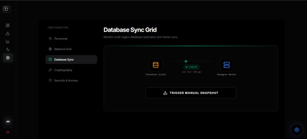Click the shield logo in the sidebar
The image size is (307, 139).
[x=6, y=9]
